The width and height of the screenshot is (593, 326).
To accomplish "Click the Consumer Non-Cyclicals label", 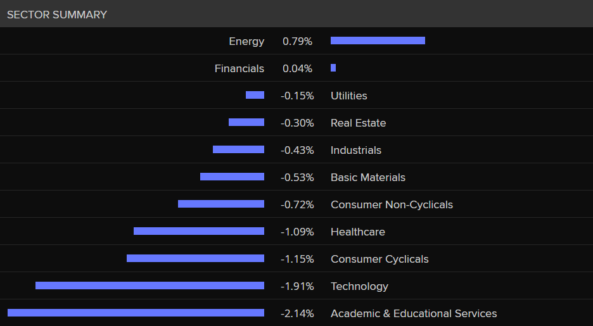I will (x=392, y=204).
